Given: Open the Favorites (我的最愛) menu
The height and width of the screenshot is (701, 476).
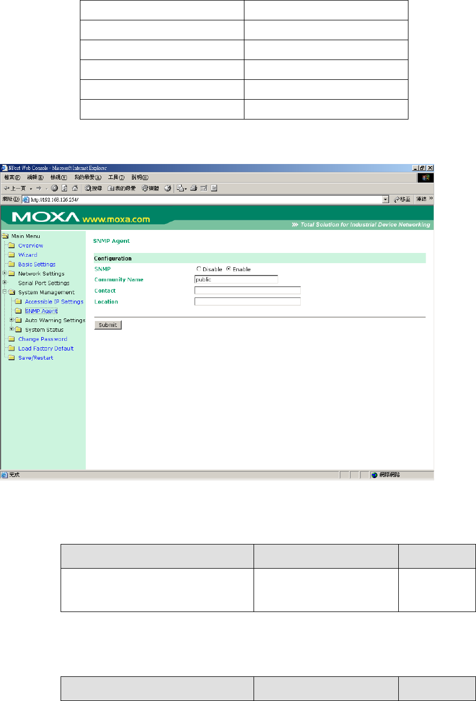Looking at the screenshot, I should 88,177.
